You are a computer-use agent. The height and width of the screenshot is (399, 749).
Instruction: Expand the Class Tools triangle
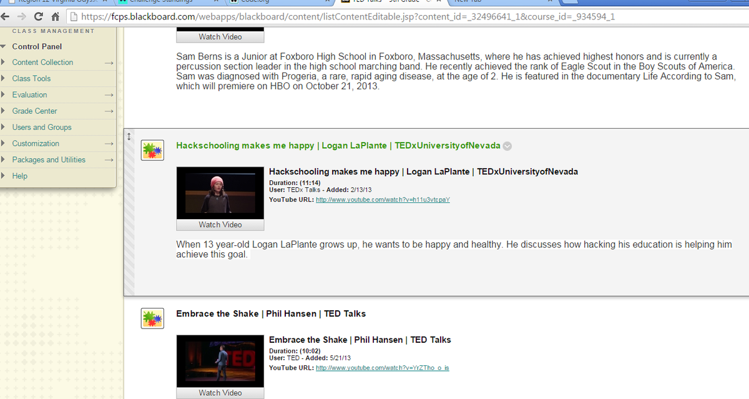[4, 79]
